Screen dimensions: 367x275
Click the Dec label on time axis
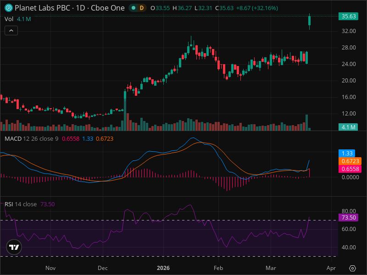pos(102,268)
